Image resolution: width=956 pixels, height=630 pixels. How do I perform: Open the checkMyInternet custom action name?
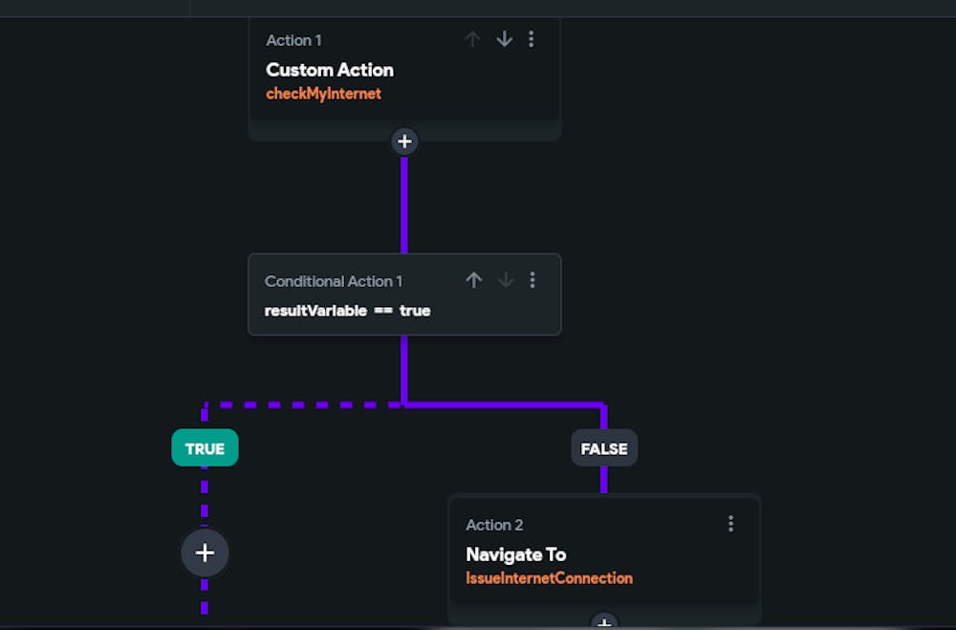click(x=323, y=94)
